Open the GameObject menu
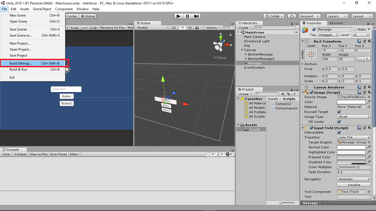Image resolution: width=376 pixels, height=211 pixels. point(42,9)
